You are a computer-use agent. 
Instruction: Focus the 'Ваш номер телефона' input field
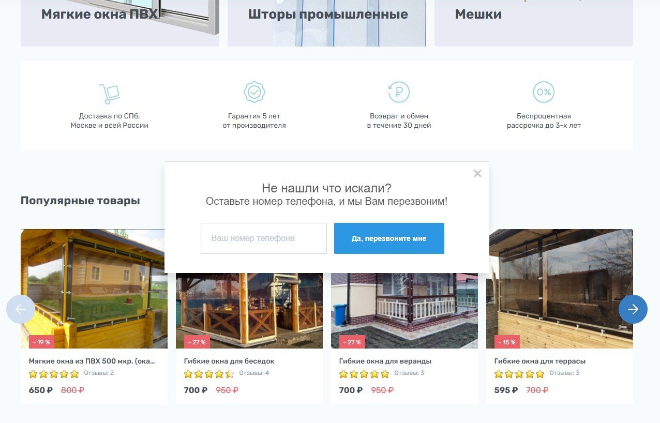coord(264,238)
